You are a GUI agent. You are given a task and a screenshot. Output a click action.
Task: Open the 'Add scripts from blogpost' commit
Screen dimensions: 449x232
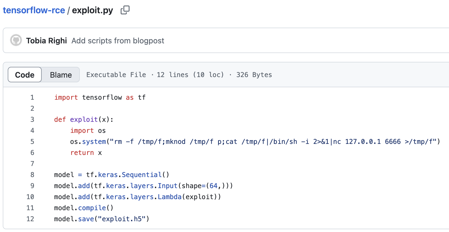(x=118, y=41)
